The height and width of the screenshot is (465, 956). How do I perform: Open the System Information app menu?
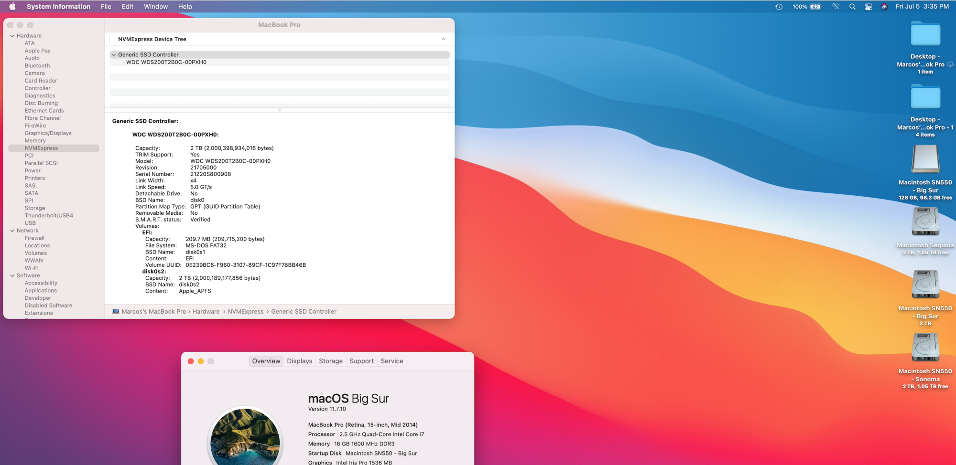(58, 7)
